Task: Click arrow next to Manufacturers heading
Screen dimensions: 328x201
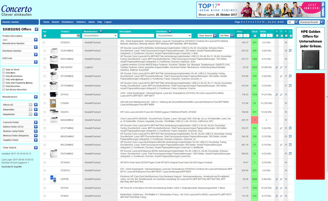Action: coord(36,97)
